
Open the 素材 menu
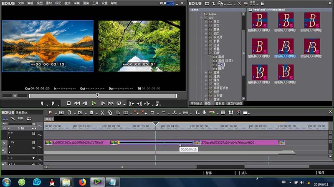coord(49,3)
